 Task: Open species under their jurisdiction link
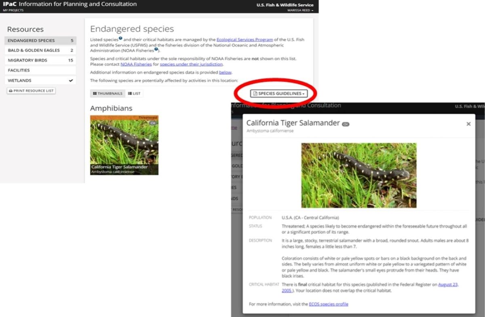191,64
